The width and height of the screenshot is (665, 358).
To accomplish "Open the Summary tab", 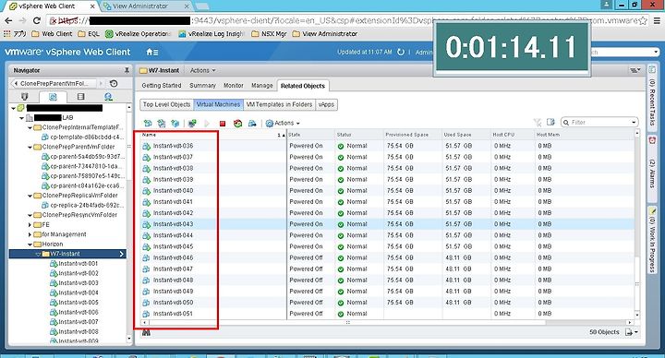I will 202,86.
